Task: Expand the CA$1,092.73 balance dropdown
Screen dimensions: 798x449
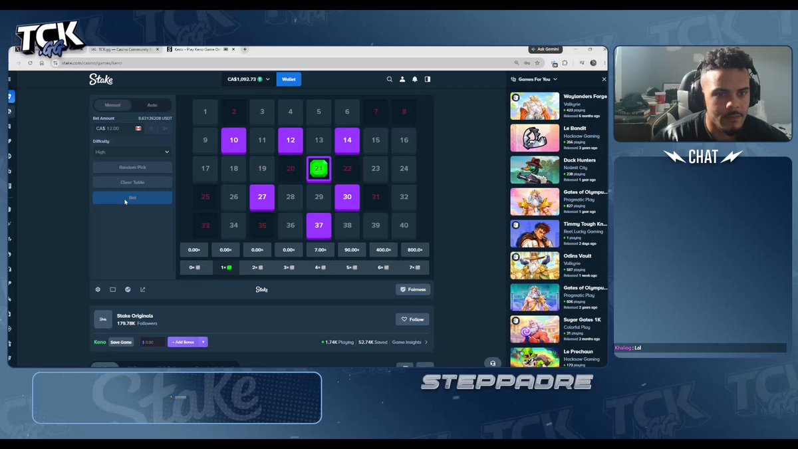Action: [248, 79]
